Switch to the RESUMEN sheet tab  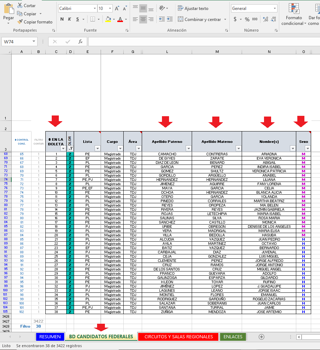pos(50,336)
